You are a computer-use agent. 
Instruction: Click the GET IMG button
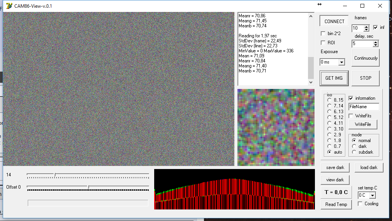[334, 78]
